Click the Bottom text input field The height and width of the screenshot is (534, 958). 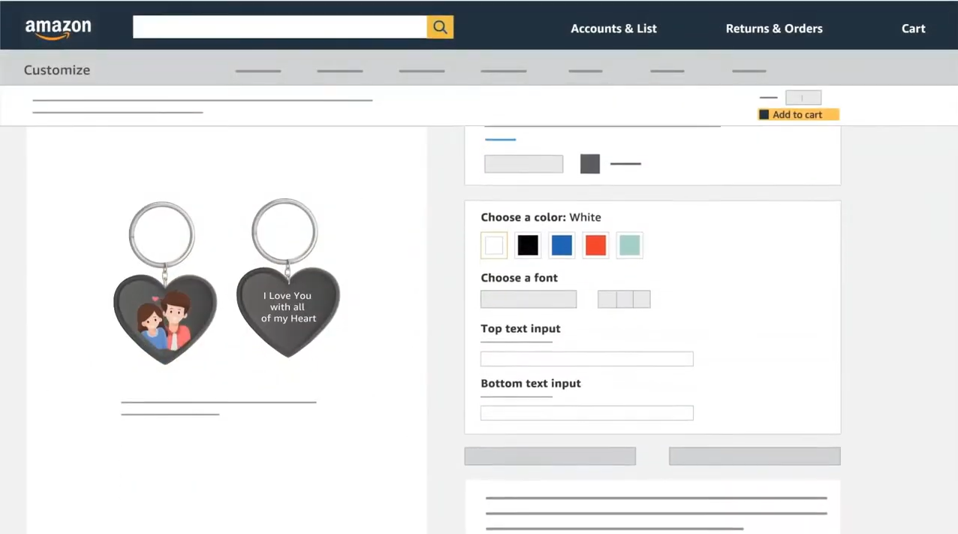tap(586, 412)
